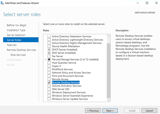
Task: Check the Host Guardian Service role
Action: click(49, 63)
